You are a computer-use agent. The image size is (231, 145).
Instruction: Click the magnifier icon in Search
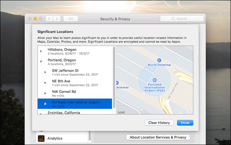tap(173, 19)
